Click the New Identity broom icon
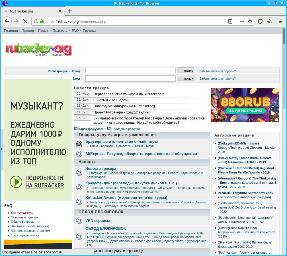Viewport: 287px width, 256px height. [269, 21]
